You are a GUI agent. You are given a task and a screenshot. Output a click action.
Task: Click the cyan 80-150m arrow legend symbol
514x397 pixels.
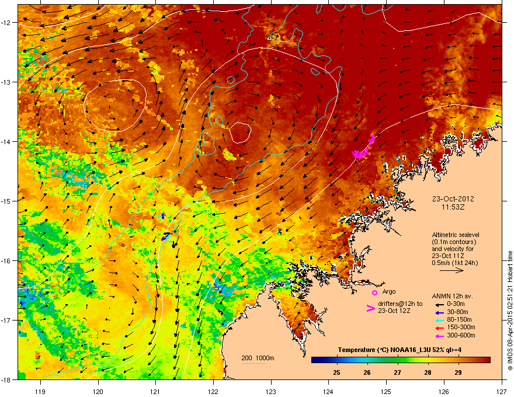point(440,320)
